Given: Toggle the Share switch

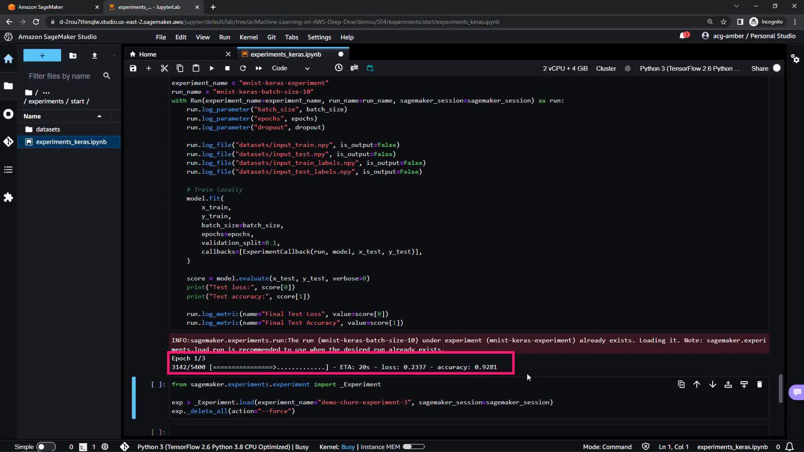Looking at the screenshot, I should click(776, 68).
